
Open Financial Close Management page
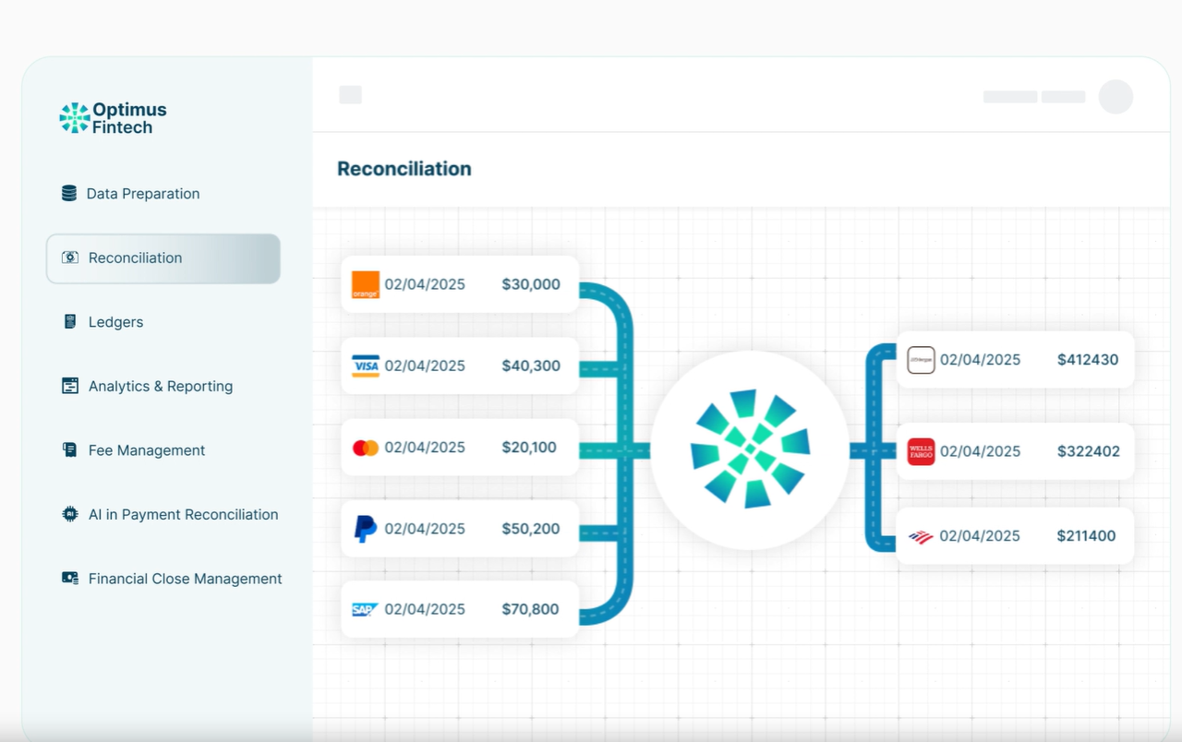pyautogui.click(x=185, y=579)
